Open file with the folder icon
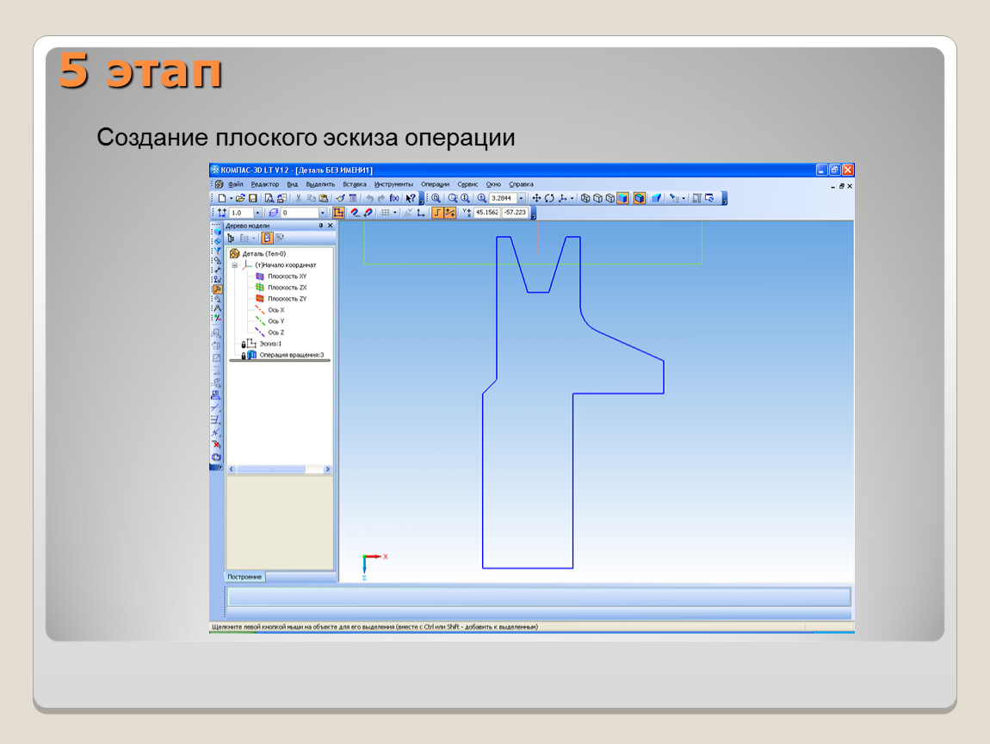This screenshot has height=744, width=990. (x=240, y=198)
